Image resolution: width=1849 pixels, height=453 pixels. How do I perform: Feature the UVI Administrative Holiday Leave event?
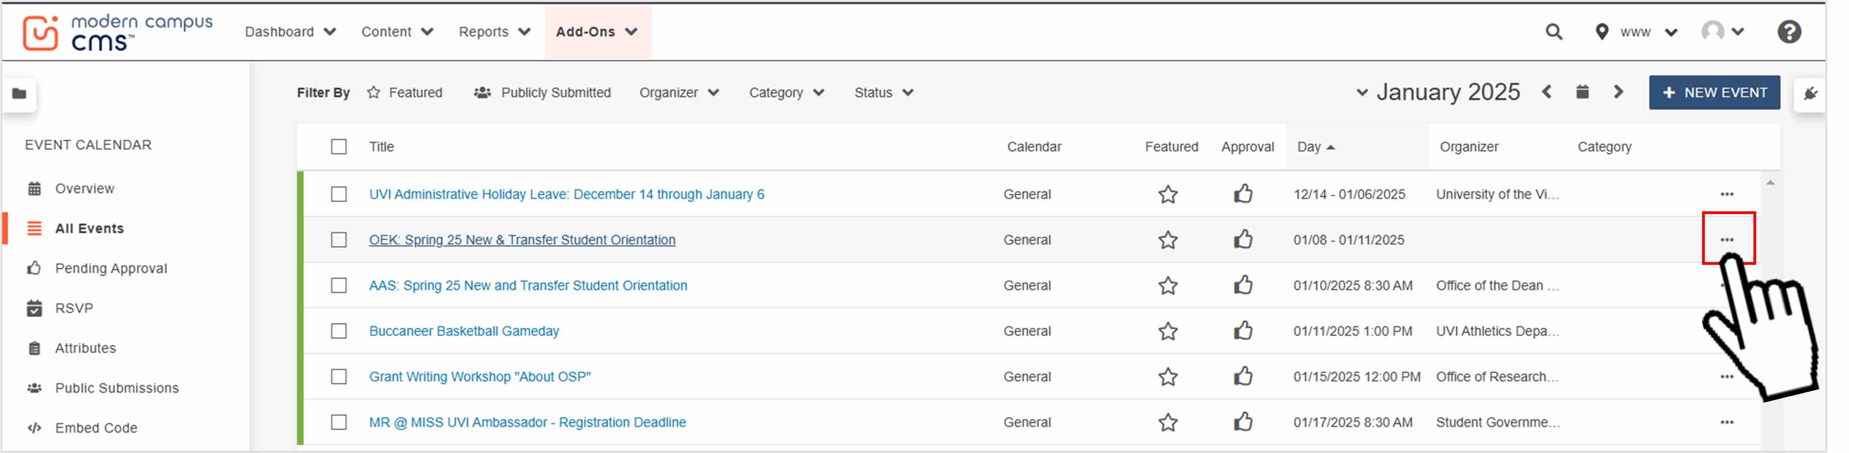coord(1168,194)
